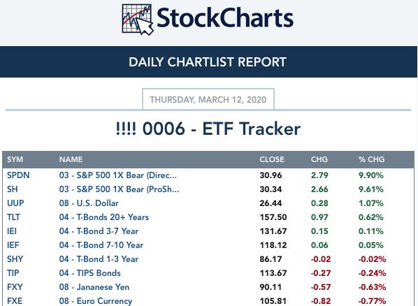
Task: Open the StockCharts wordmark link
Action: tap(225, 18)
